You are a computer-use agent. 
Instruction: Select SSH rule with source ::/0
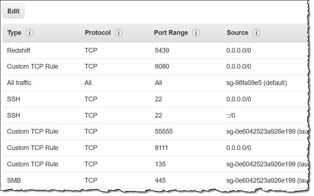tap(155, 115)
